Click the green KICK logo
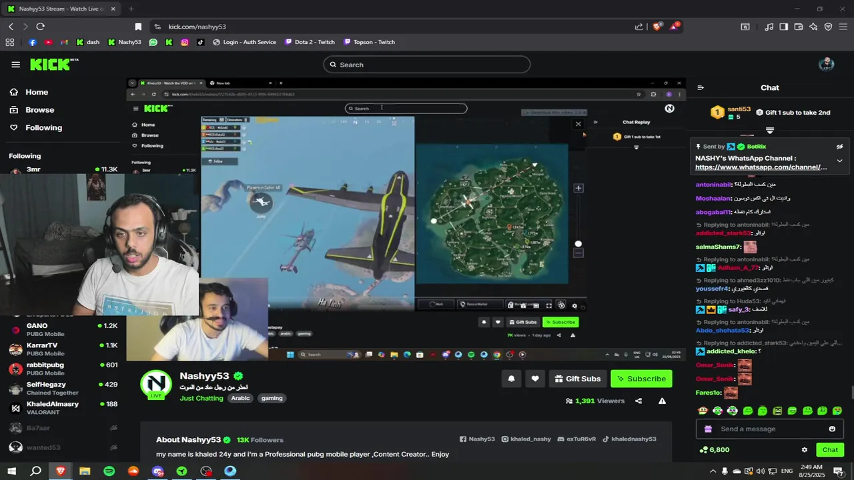854x480 pixels. coord(54,65)
